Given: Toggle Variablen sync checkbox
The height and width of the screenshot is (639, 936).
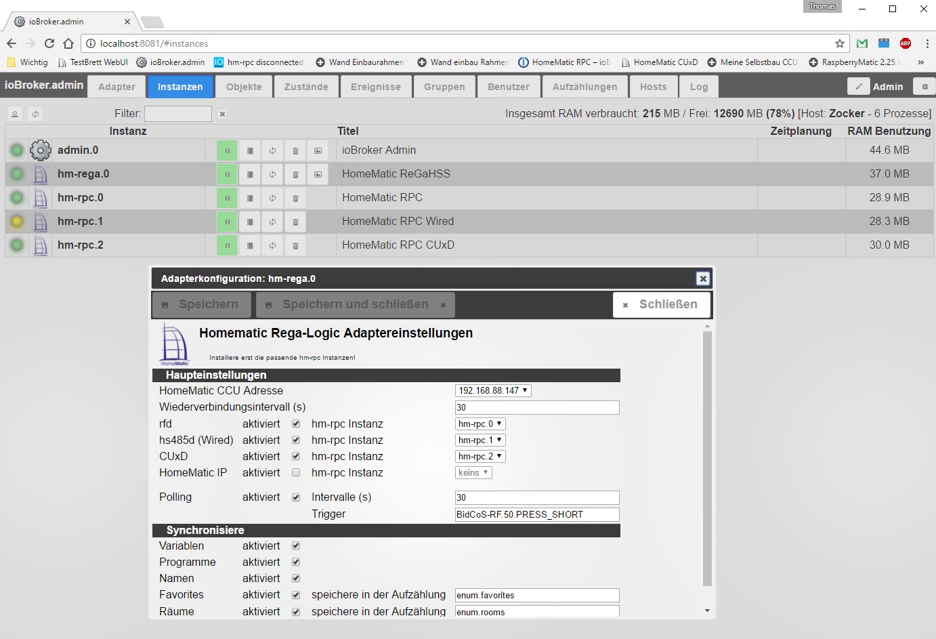Looking at the screenshot, I should click(296, 545).
